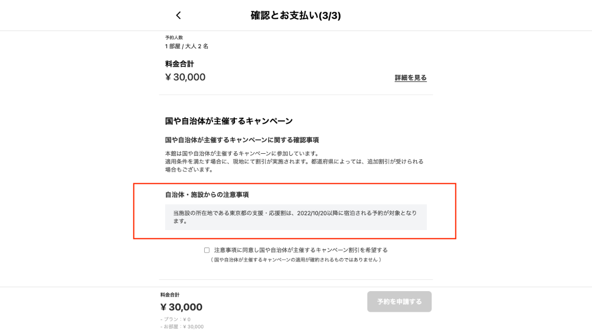This screenshot has width=592, height=334.
Task: Click the プラン：¥0 breakdown line
Action: pyautogui.click(x=176, y=319)
